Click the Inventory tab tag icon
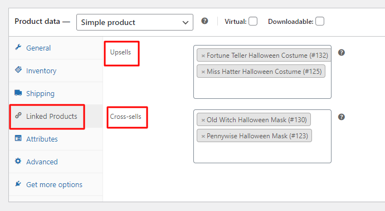385x211 pixels. (x=18, y=69)
